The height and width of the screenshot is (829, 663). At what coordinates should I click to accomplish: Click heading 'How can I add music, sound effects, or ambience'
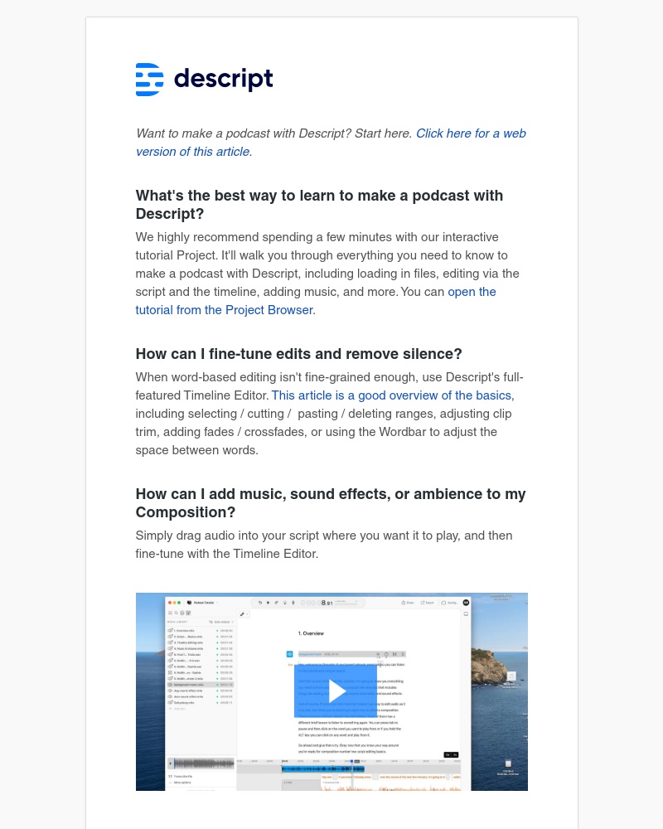point(331,503)
